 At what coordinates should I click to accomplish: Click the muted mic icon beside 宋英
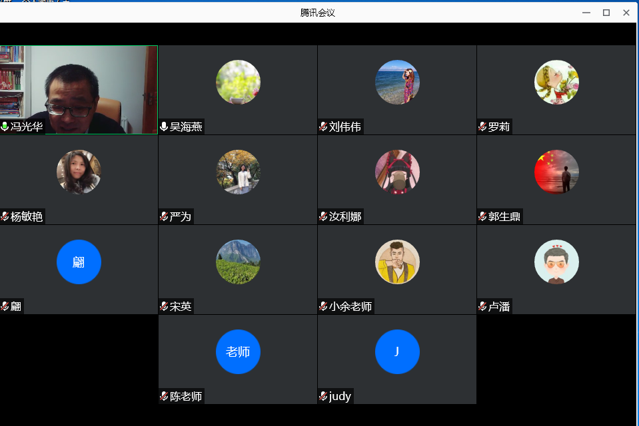(163, 306)
